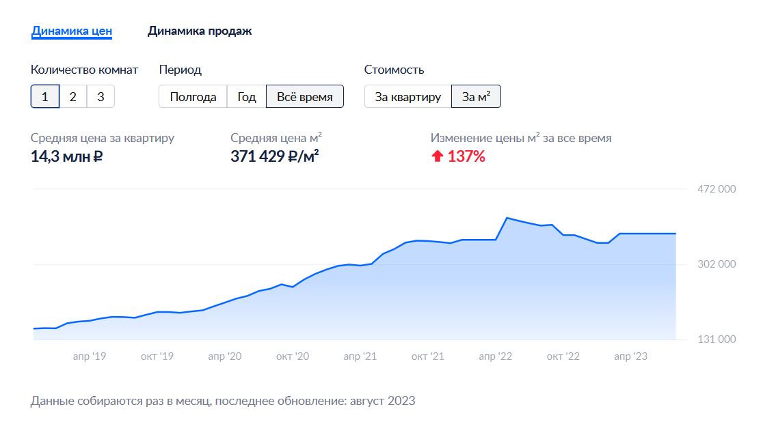This screenshot has width=763, height=424.
Task: Click the 14,3 млн ₽ average price
Action: tap(67, 156)
